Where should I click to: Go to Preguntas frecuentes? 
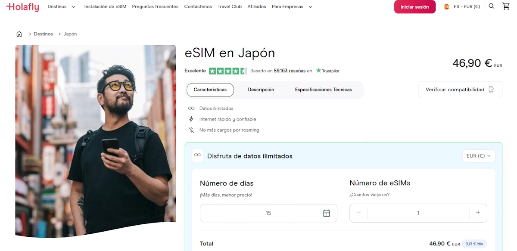coord(155,7)
